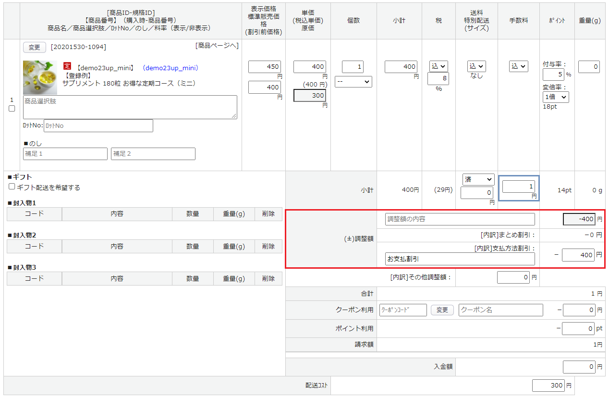Focus the ロットNo input field
Image resolution: width=609 pixels, height=399 pixels.
click(98, 126)
